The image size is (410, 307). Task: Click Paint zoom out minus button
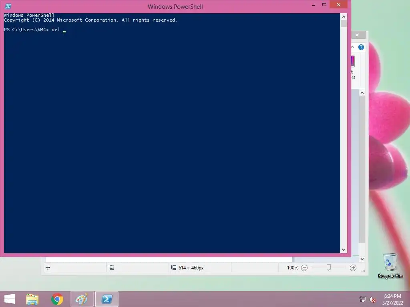coord(304,268)
